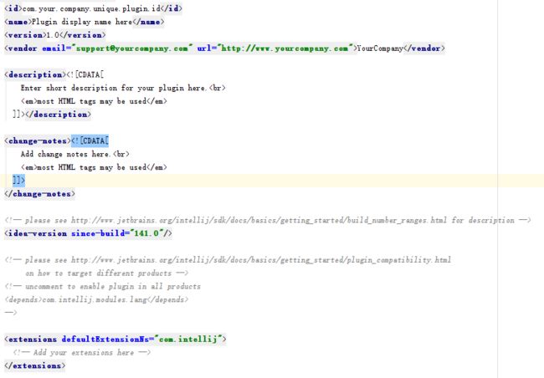Viewport: 544px width, 378px height.
Task: Click the vendor name YourCompany
Action: pyautogui.click(x=380, y=49)
